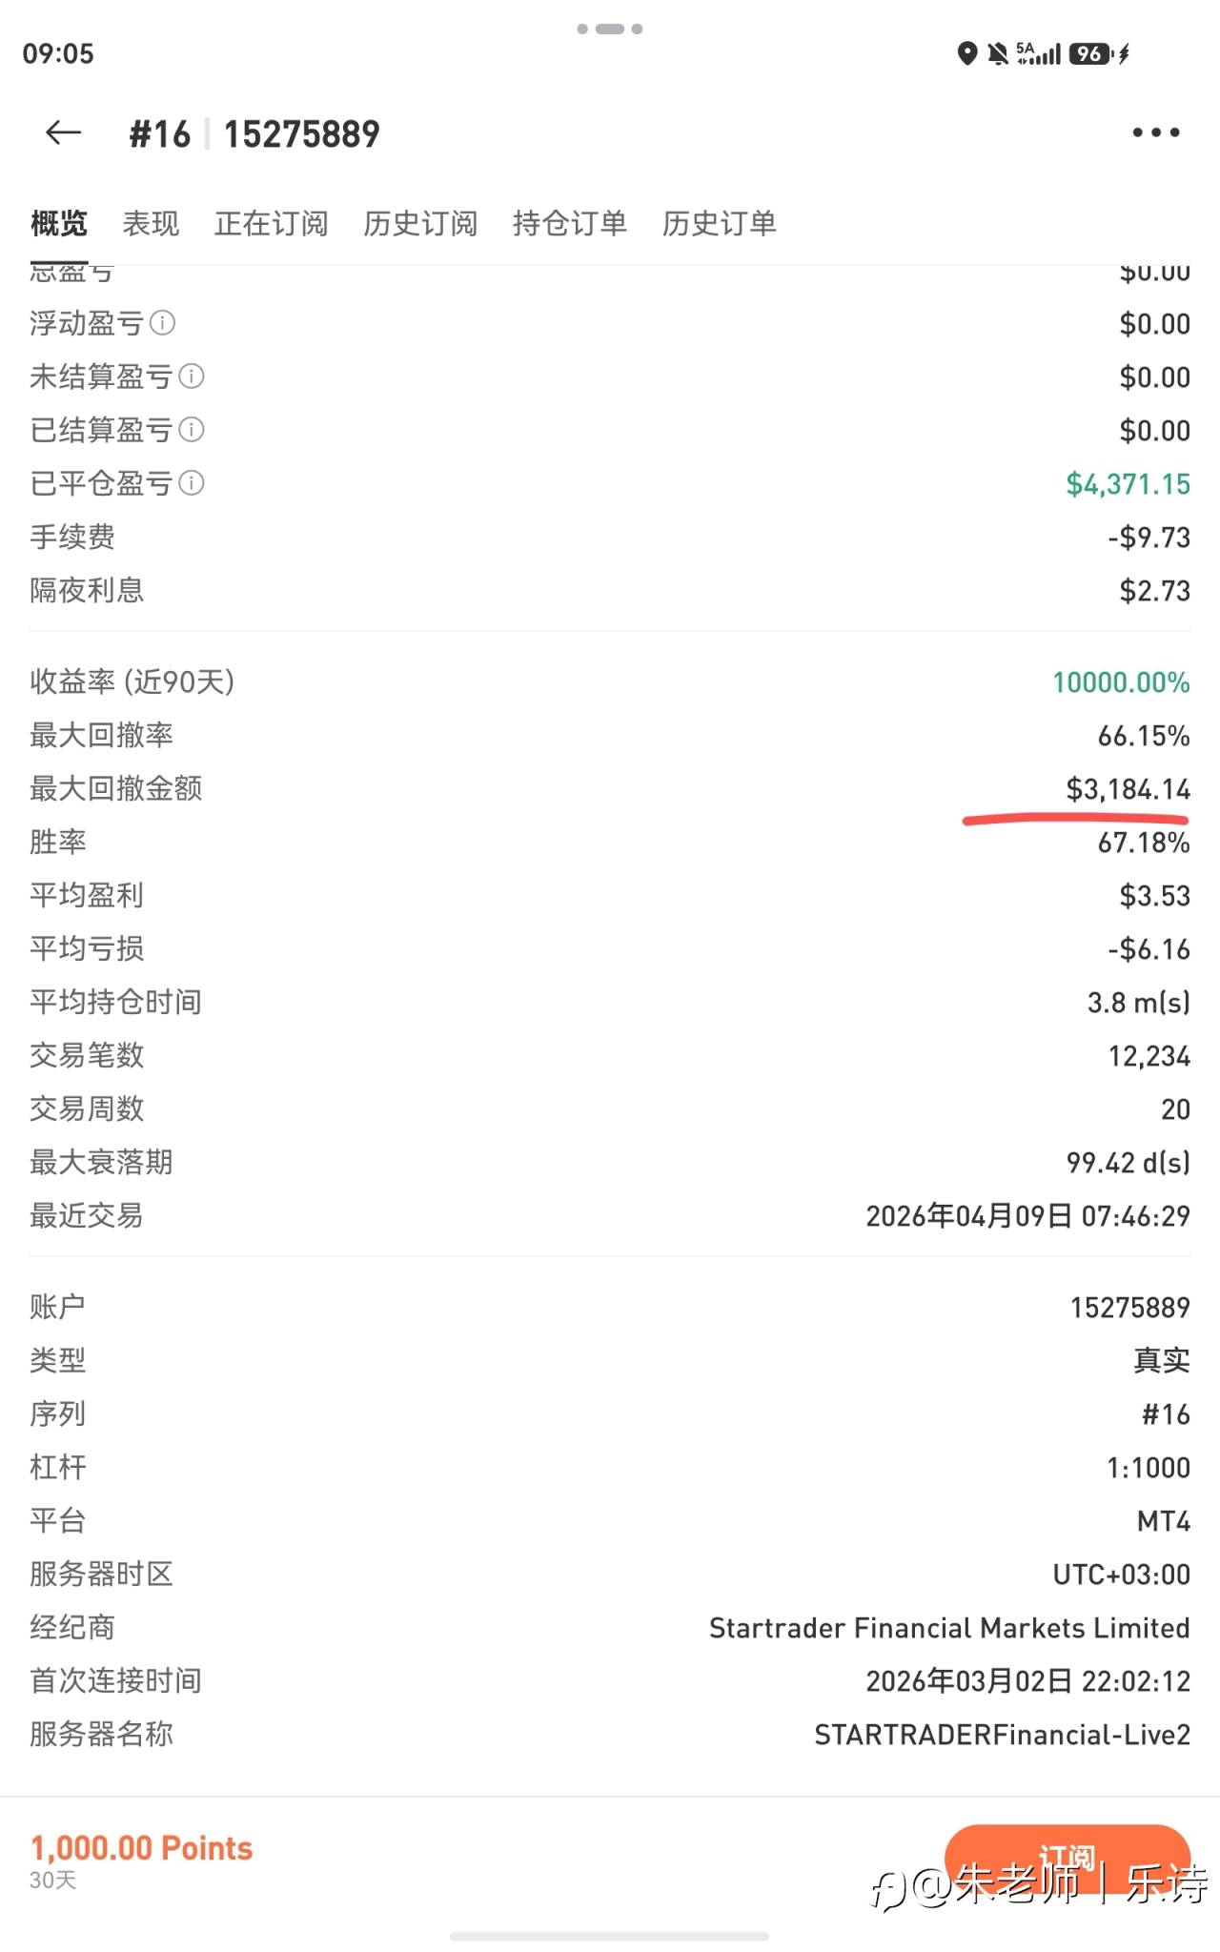The height and width of the screenshot is (1952, 1220).
Task: Tap the muted notification bell icon
Action: (997, 53)
